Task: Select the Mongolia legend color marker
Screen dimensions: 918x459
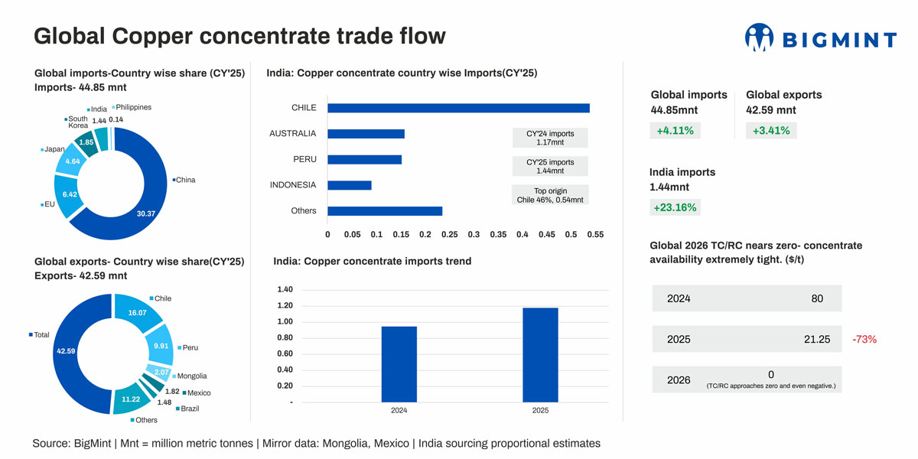Action: click(x=174, y=376)
